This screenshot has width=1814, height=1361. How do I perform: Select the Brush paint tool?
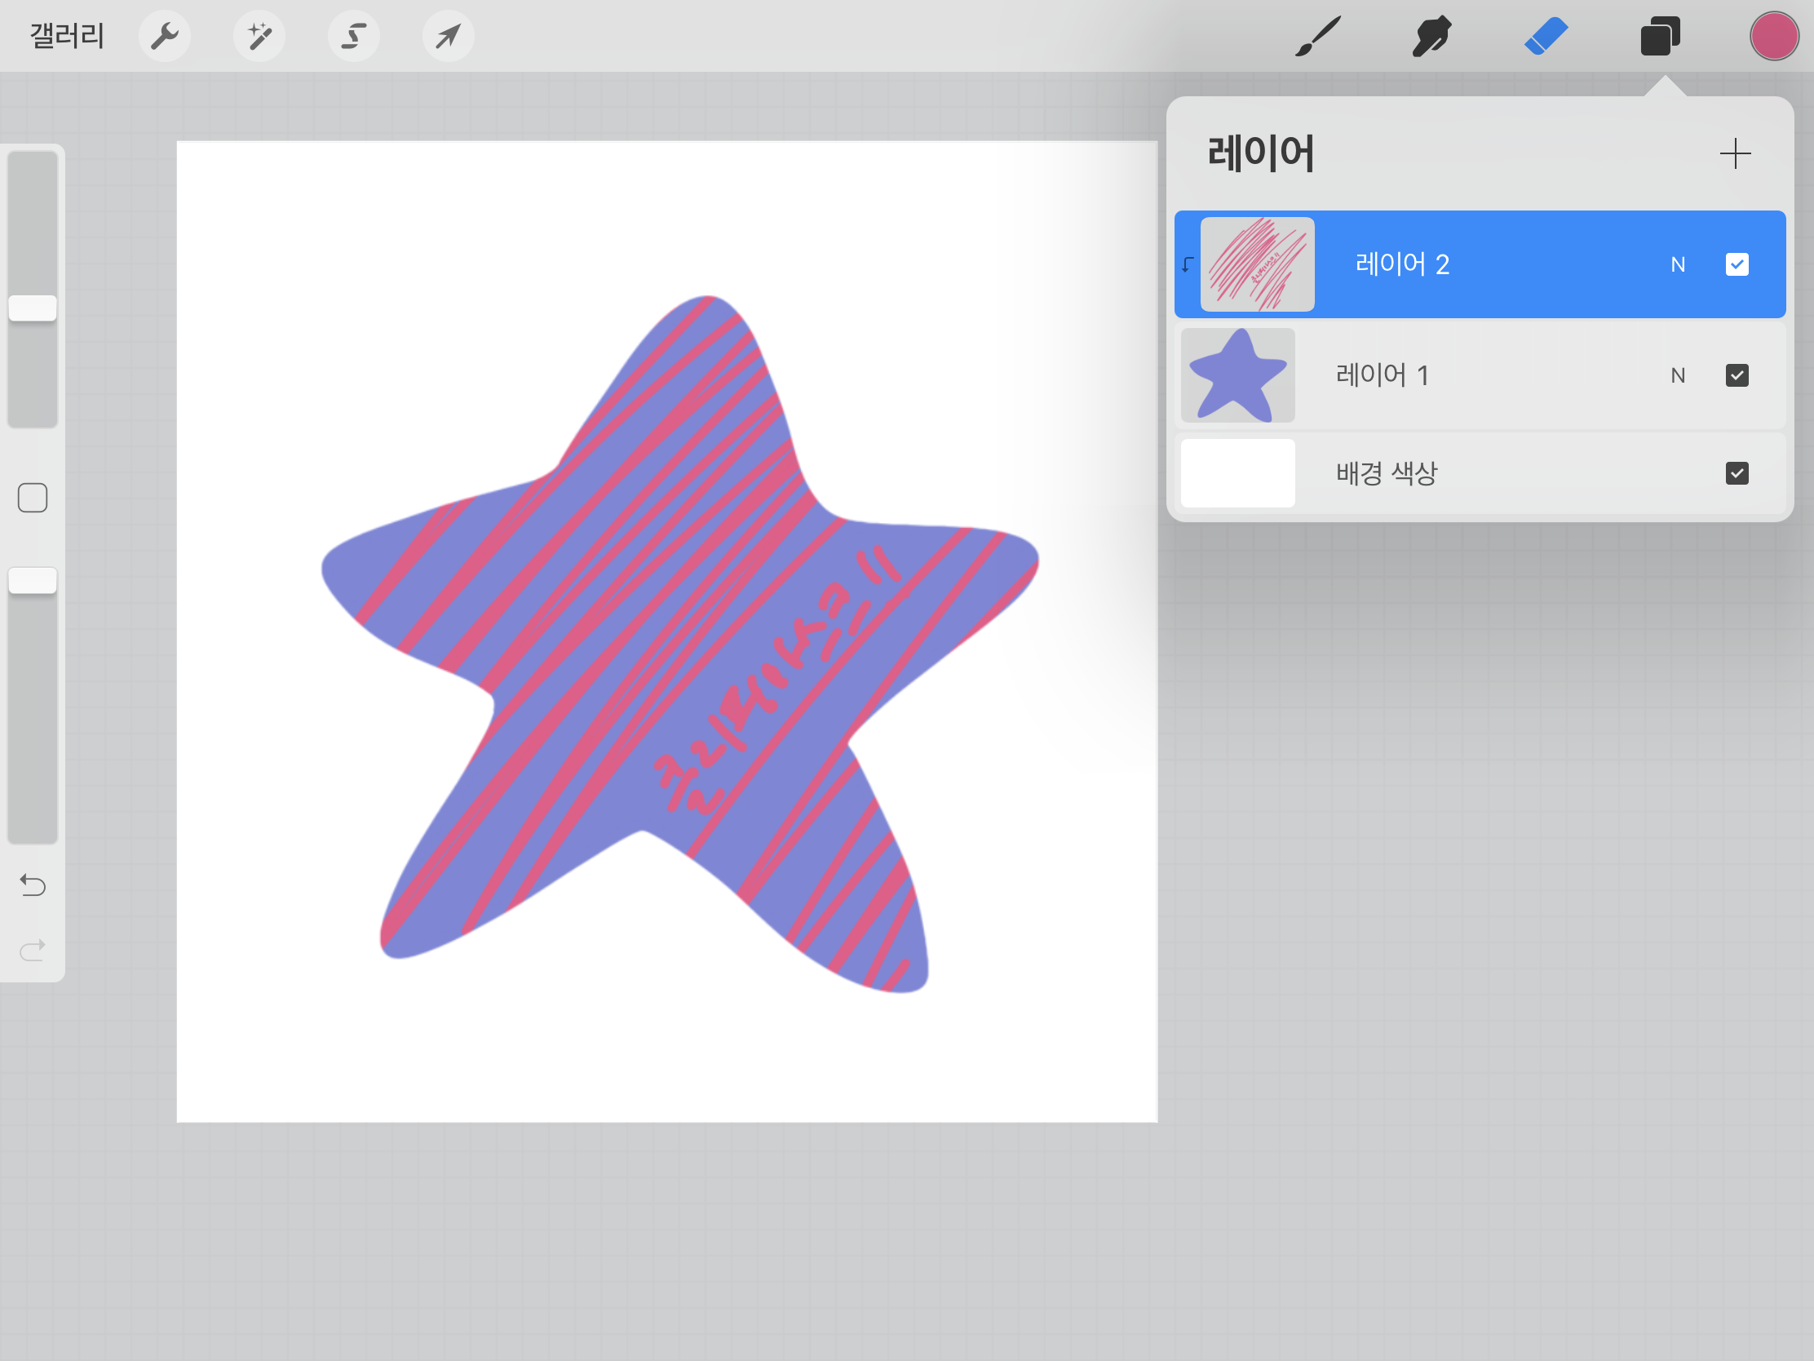click(x=1318, y=36)
